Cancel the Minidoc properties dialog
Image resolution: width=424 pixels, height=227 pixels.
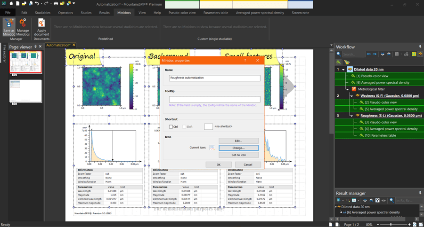click(x=248, y=164)
